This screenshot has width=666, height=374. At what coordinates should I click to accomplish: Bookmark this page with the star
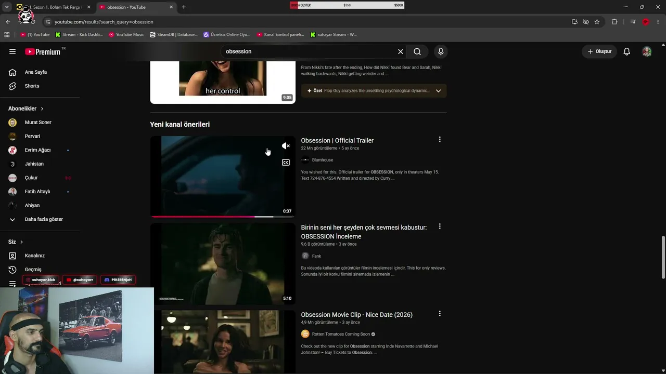pos(597,22)
